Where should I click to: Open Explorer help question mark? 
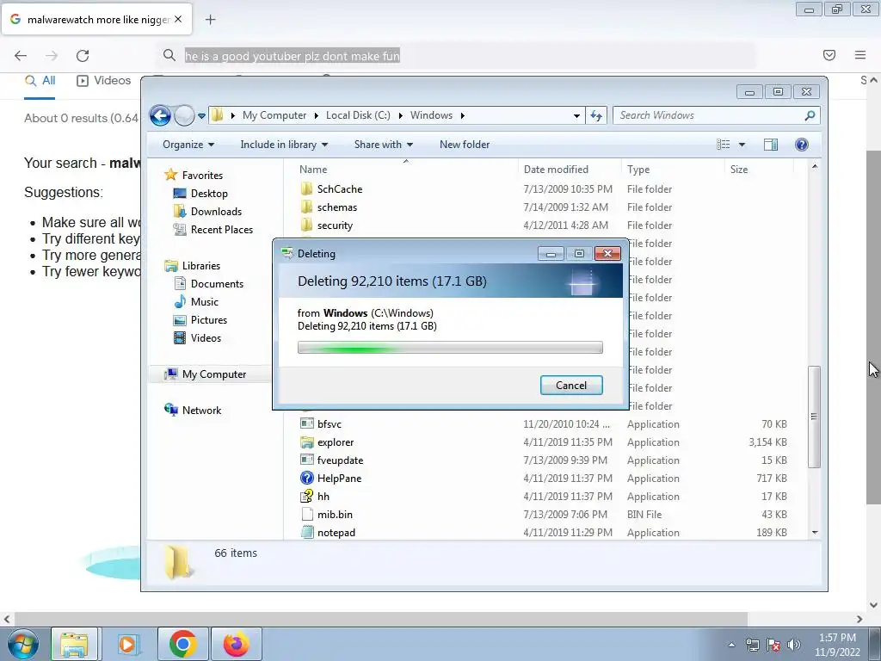[x=802, y=145]
